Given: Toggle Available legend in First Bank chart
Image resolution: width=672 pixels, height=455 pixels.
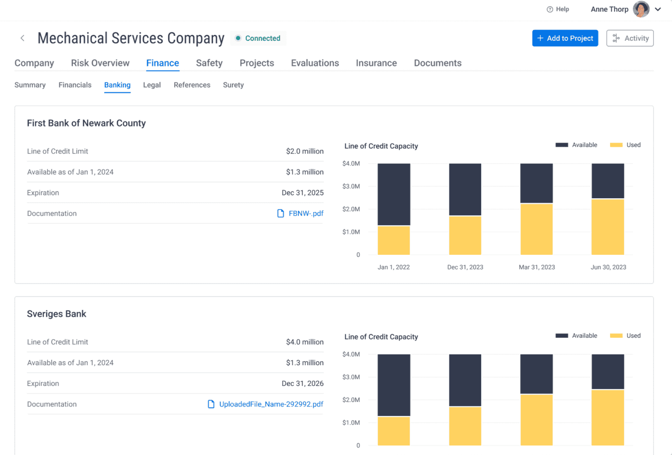Looking at the screenshot, I should [576, 145].
